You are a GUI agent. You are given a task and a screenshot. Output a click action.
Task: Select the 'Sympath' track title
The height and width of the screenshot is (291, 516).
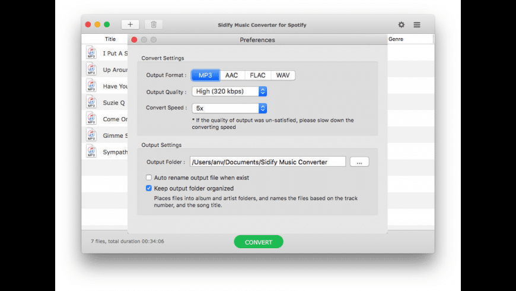[x=115, y=152]
